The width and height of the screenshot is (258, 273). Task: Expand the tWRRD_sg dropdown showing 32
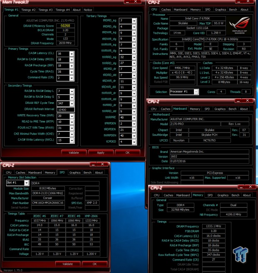tap(134, 57)
